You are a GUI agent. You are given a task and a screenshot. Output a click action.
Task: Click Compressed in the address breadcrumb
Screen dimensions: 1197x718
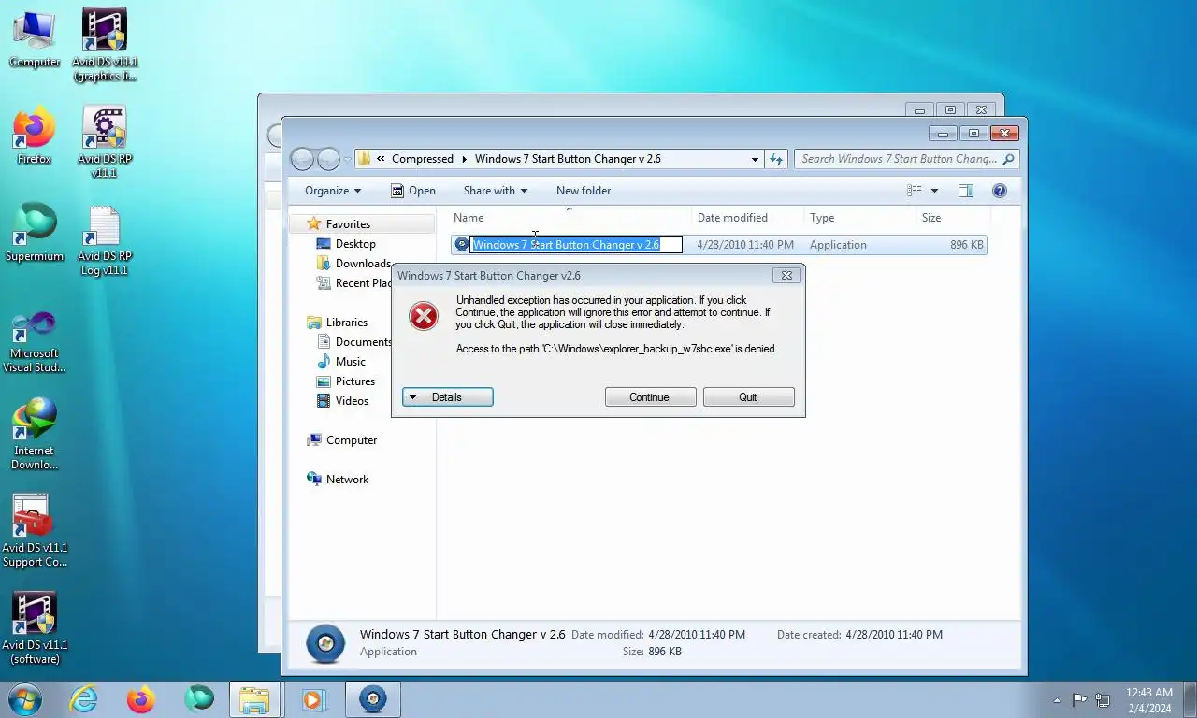coord(423,159)
